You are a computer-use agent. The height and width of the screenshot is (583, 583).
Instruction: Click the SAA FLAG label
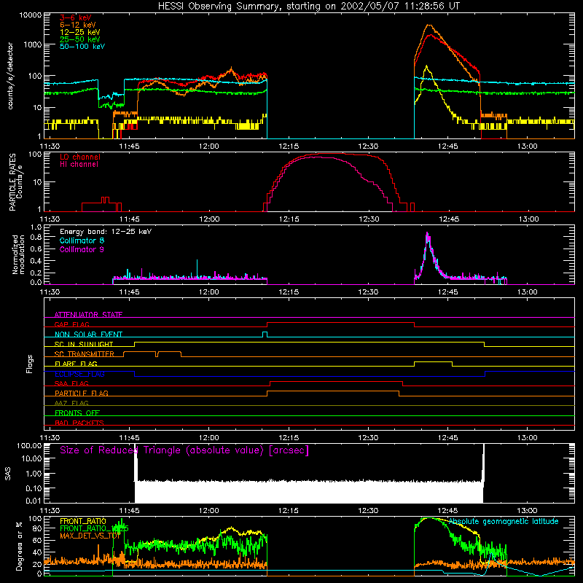point(71,383)
